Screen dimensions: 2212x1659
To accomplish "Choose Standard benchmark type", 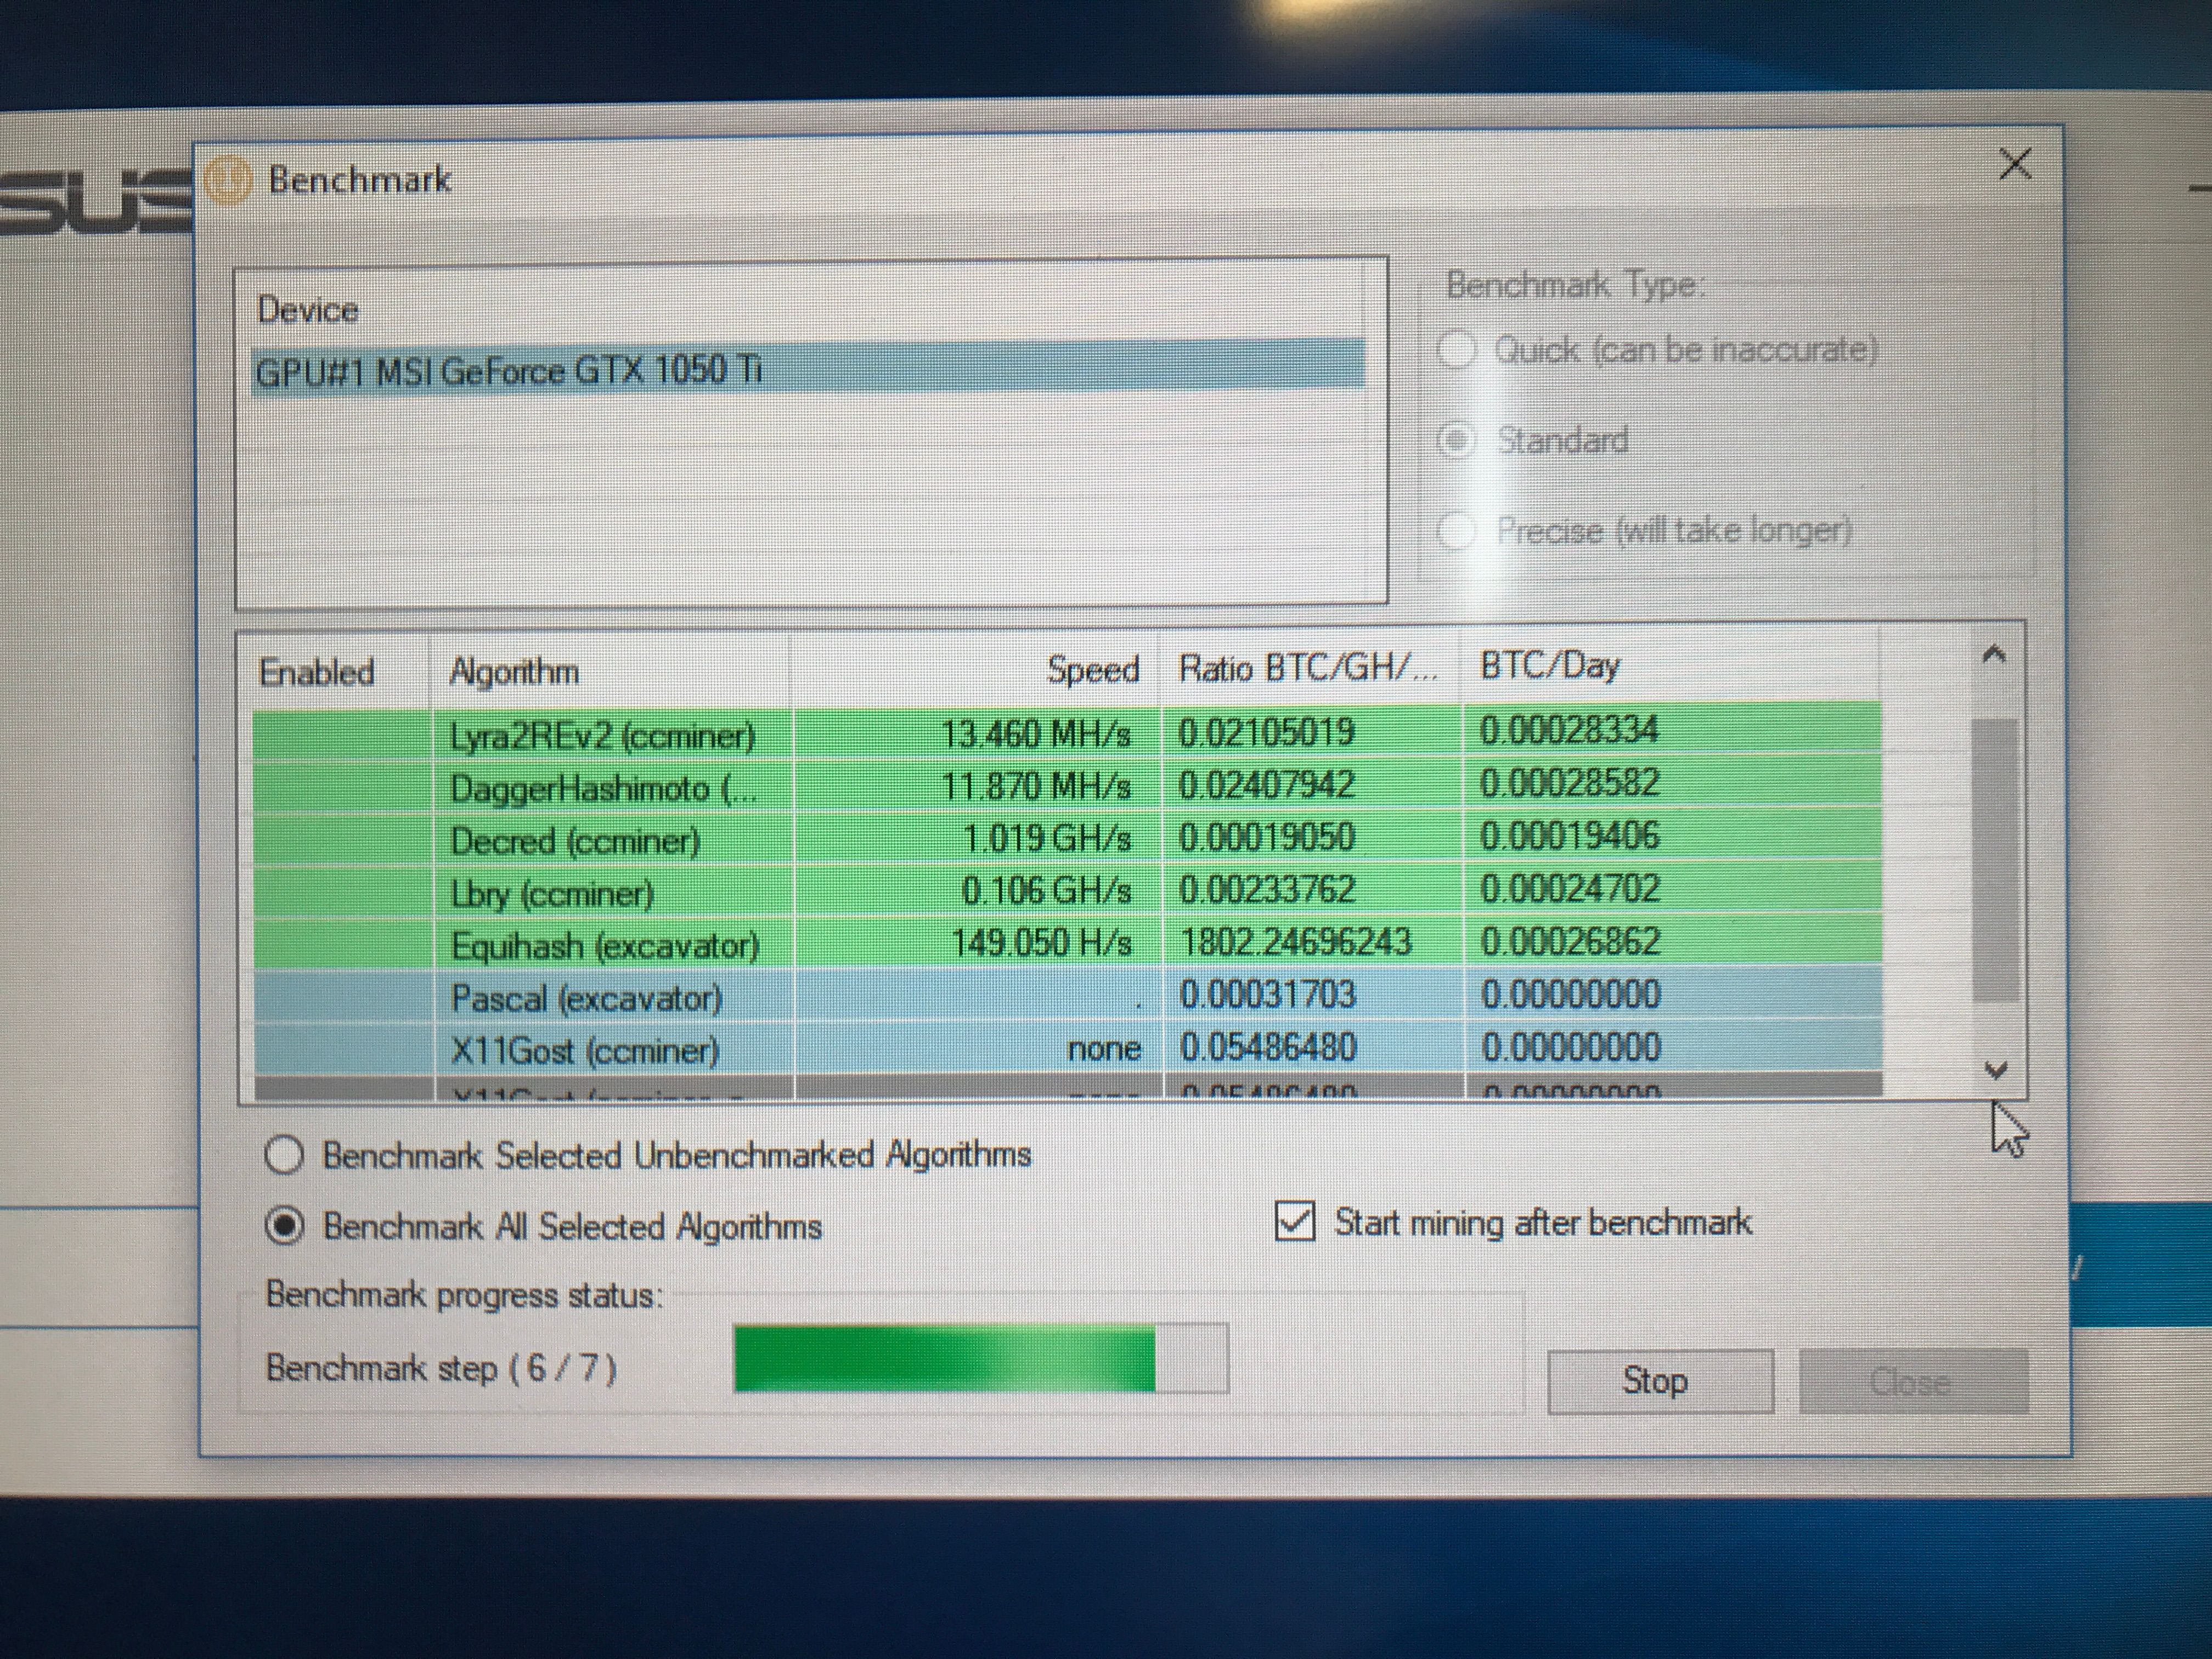I will 1534,440.
